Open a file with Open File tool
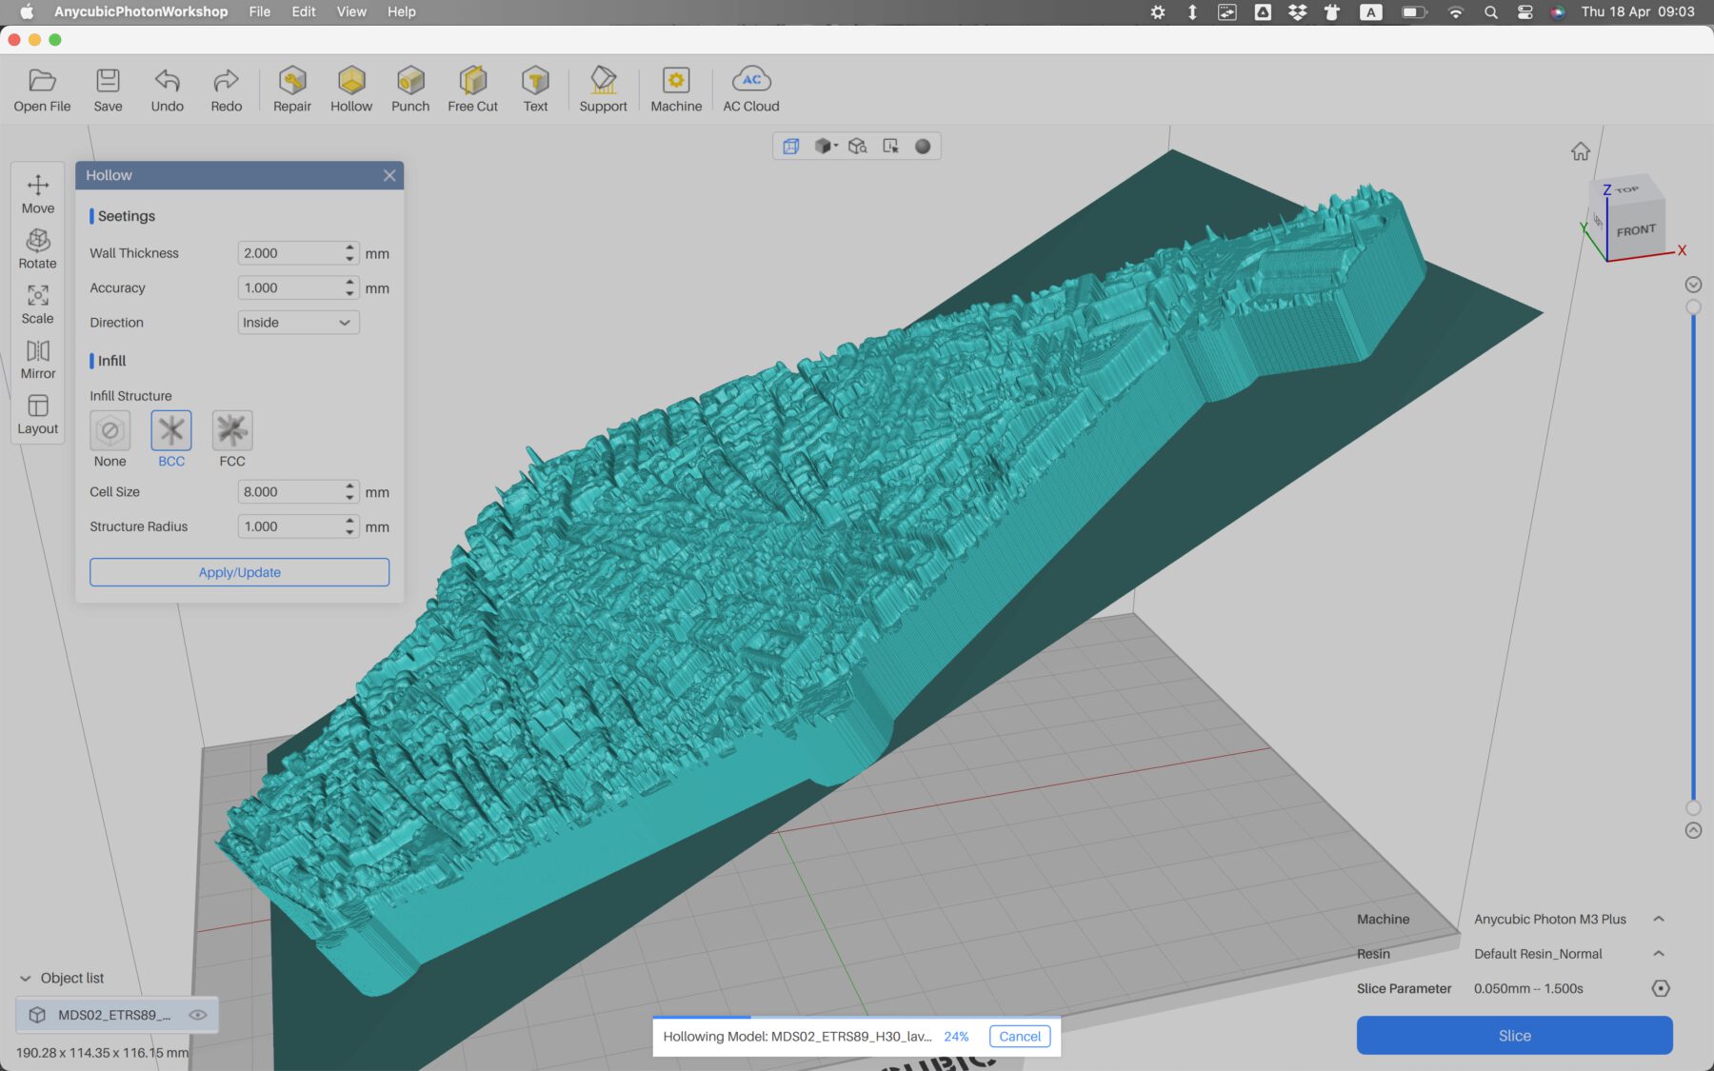 (42, 90)
